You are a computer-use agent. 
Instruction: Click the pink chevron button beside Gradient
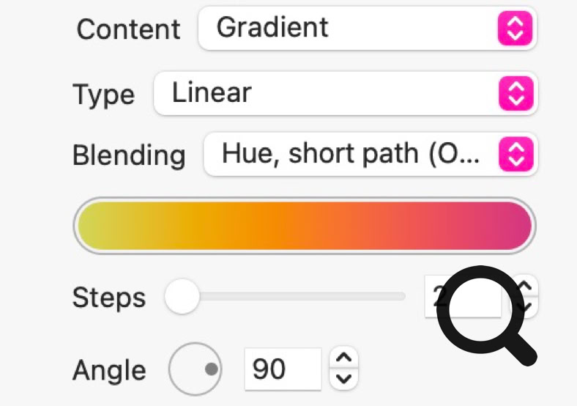point(515,29)
